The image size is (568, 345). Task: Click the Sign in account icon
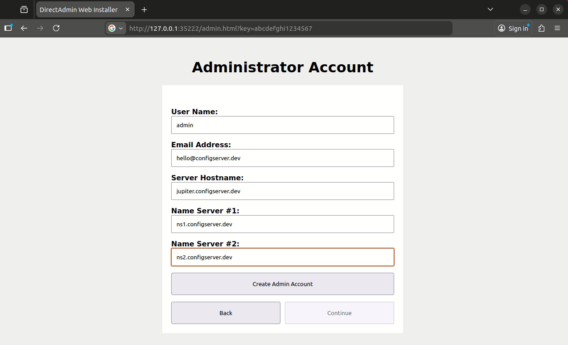point(513,28)
